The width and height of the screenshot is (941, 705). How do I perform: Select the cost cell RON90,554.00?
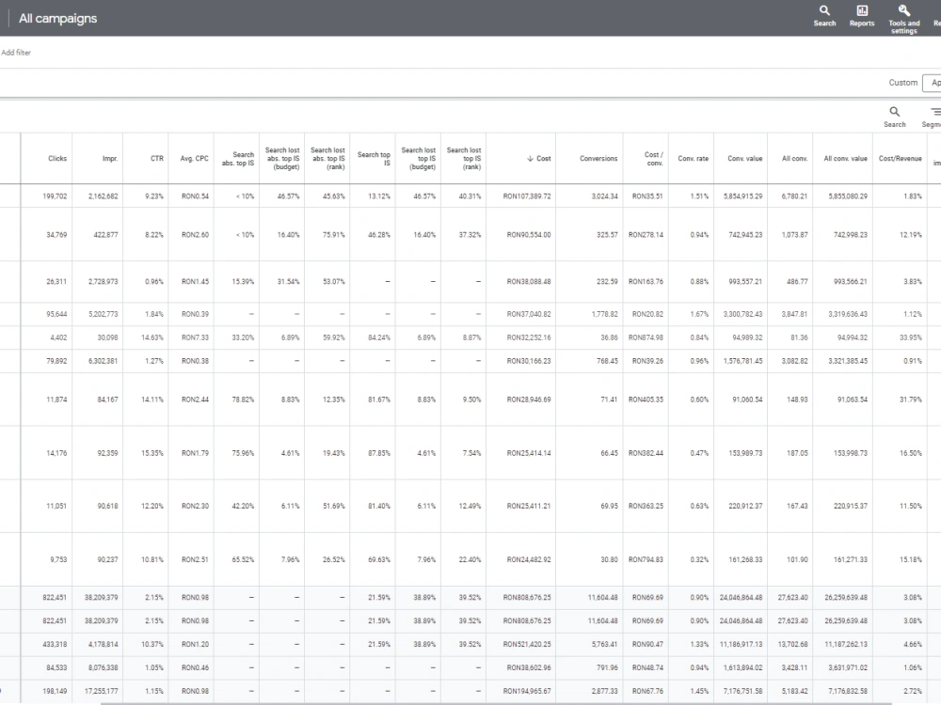(528, 235)
